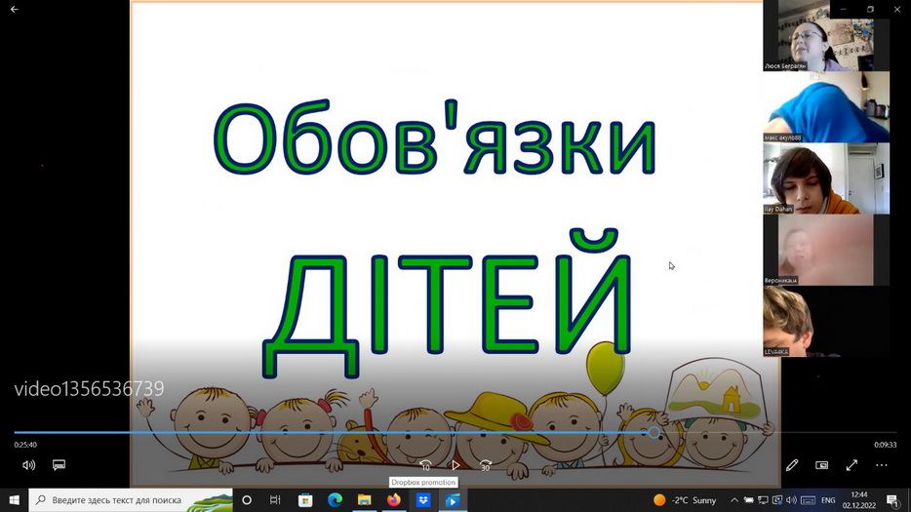Open Dropbox from the taskbar
Image resolution: width=911 pixels, height=512 pixels.
423,500
